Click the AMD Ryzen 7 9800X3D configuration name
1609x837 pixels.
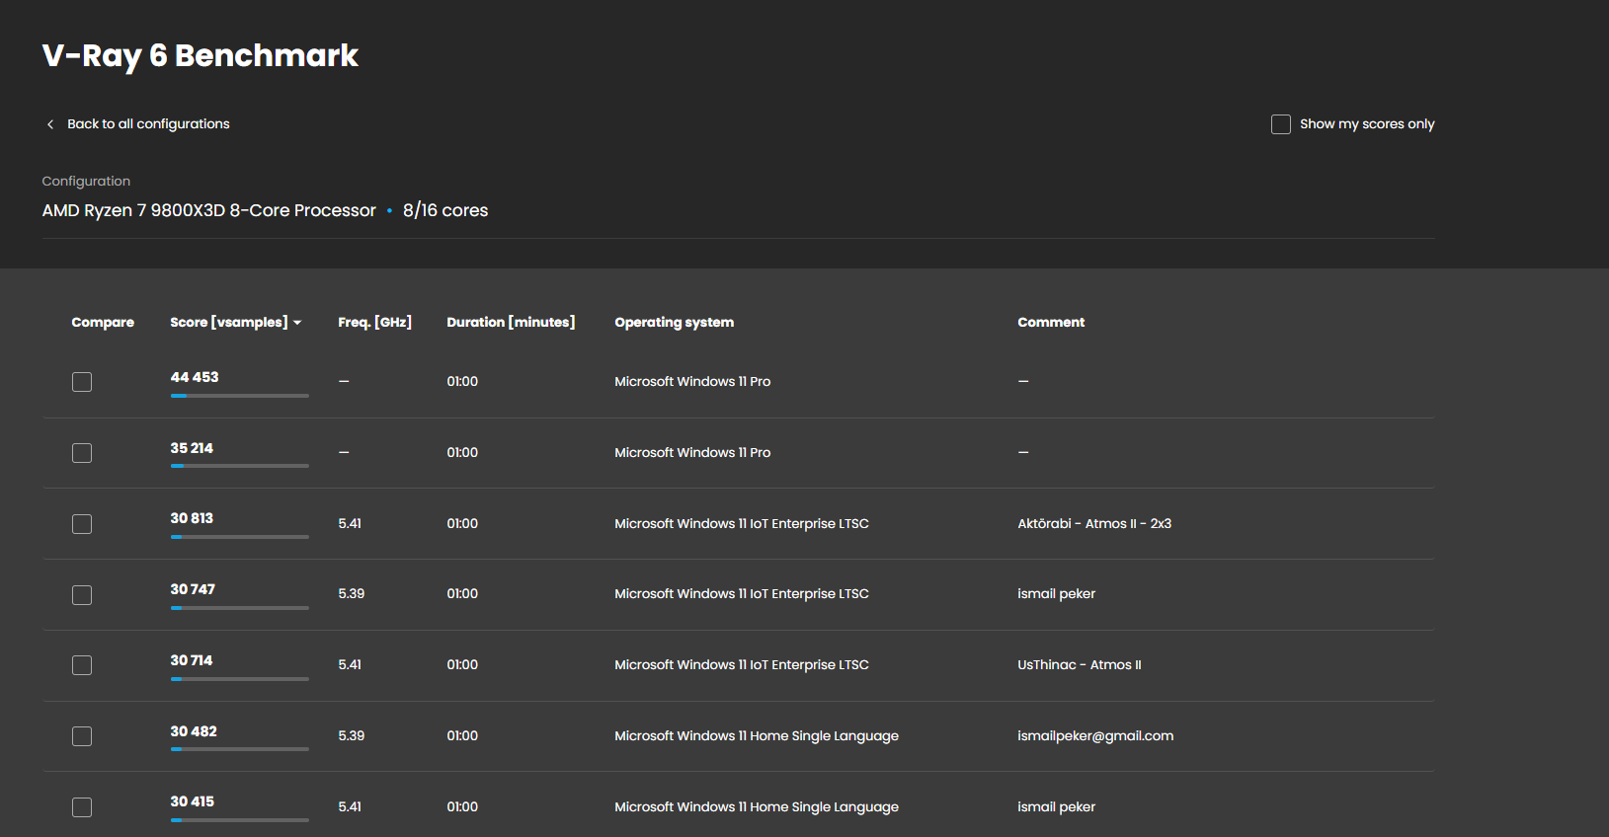[x=208, y=210]
